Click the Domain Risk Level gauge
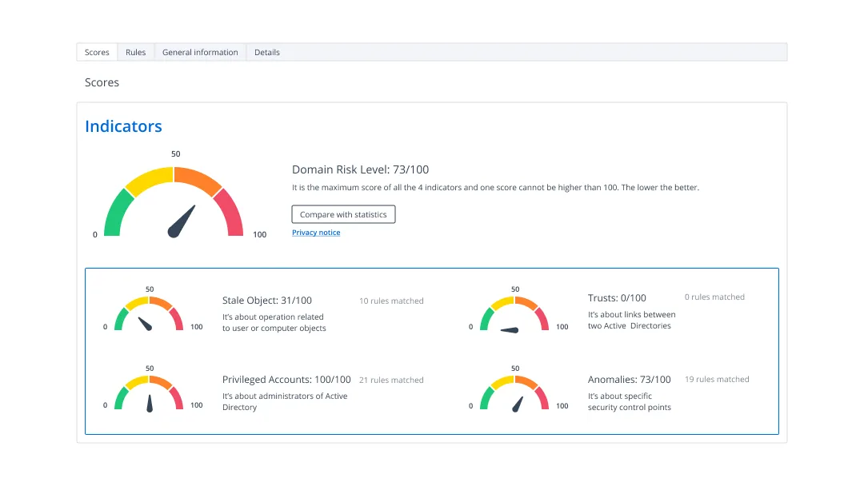 click(x=174, y=202)
